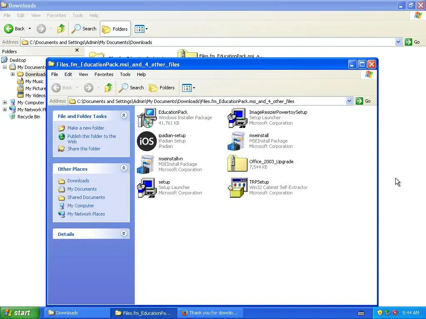The height and width of the screenshot is (319, 426).
Task: Click keyboard icon near system tray
Action: [x=361, y=313]
